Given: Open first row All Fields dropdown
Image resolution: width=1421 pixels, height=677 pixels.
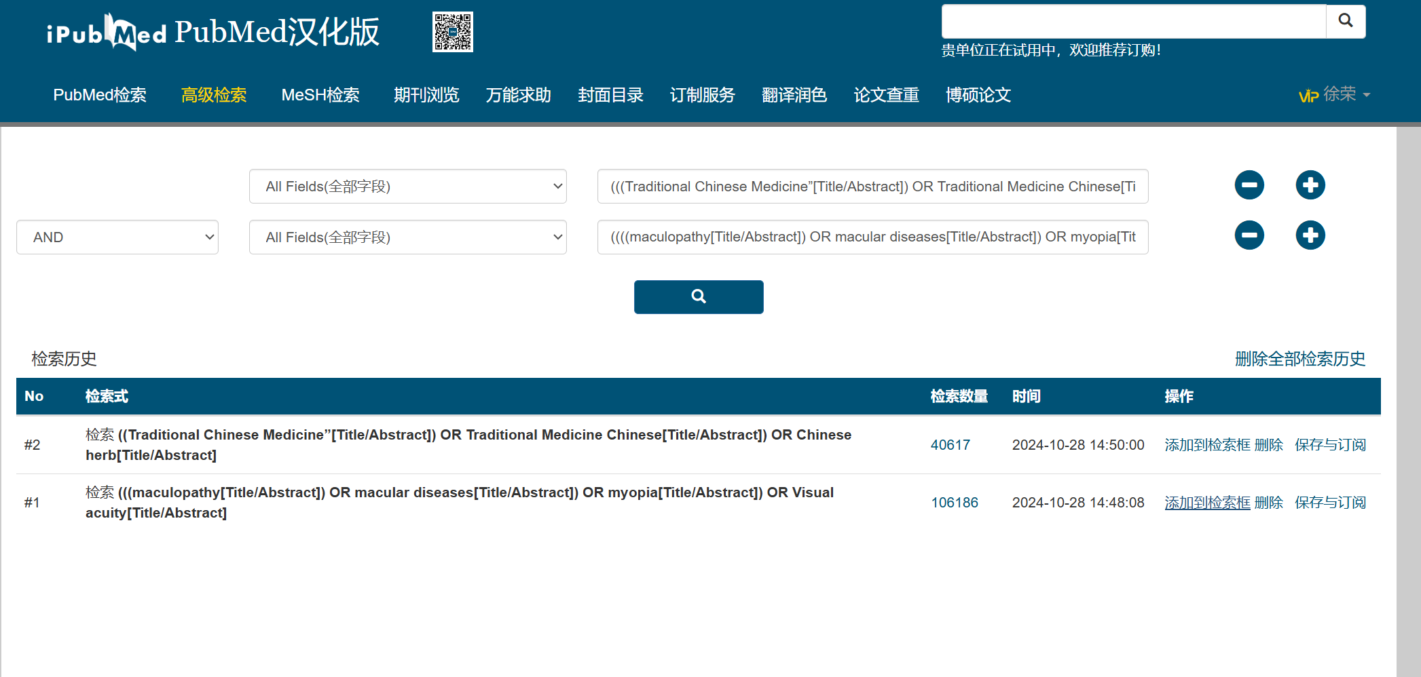Looking at the screenshot, I should click(x=408, y=186).
